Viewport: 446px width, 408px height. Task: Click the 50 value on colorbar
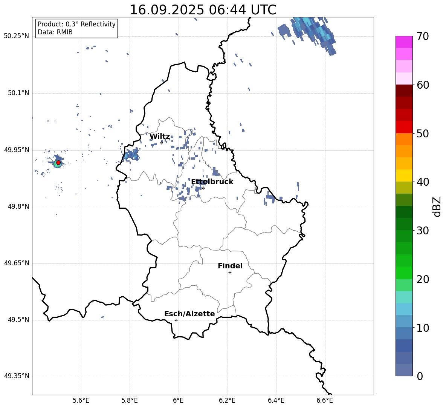tap(423, 133)
